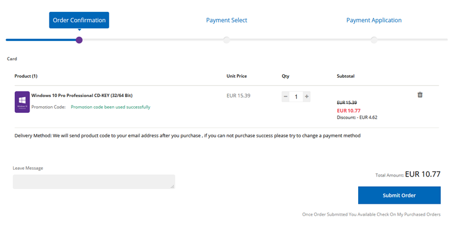454x231 pixels.
Task: Go to the Payment Select step label
Action: [x=226, y=20]
